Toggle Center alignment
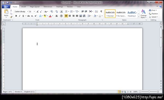 point(70,16)
